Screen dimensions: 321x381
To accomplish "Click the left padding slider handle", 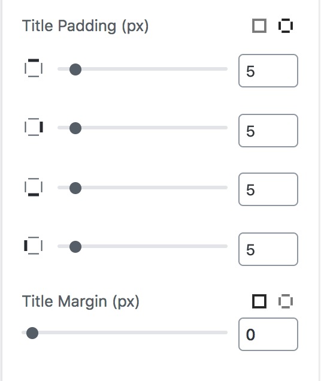I will coord(75,247).
